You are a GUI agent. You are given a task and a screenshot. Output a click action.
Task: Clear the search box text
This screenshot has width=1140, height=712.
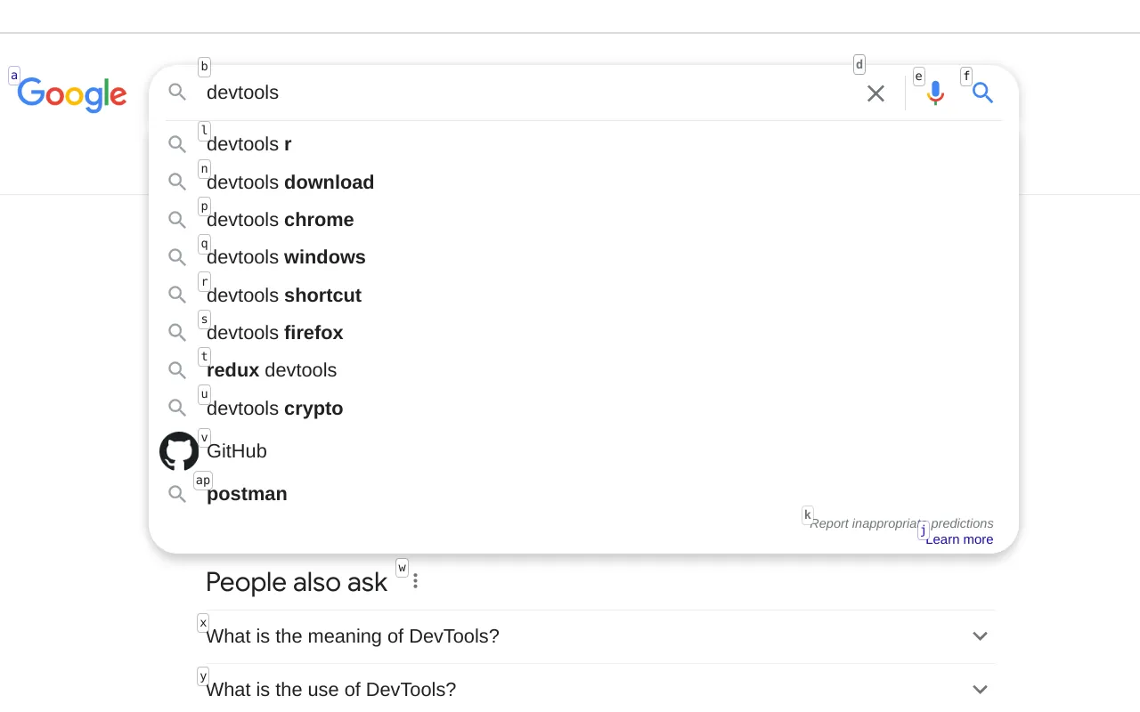click(x=875, y=93)
